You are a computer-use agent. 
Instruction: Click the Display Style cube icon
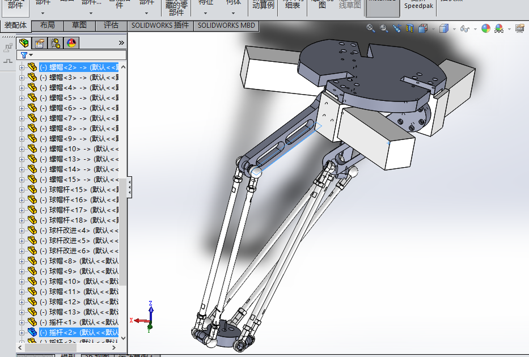click(443, 28)
